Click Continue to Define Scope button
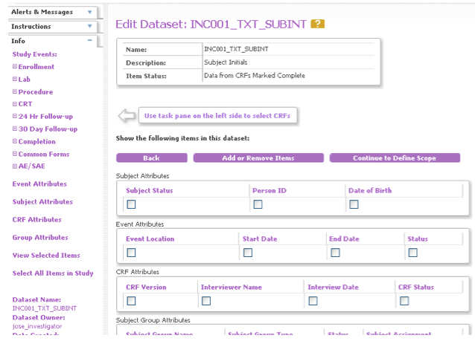This screenshot has height=341, width=475. tap(394, 158)
